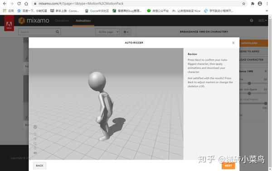Switch to the Animations tab

pyautogui.click(x=83, y=21)
